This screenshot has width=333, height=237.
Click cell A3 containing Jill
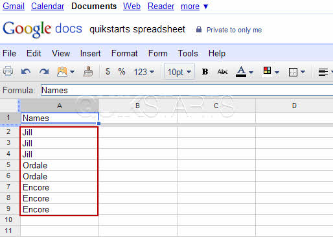coord(59,143)
